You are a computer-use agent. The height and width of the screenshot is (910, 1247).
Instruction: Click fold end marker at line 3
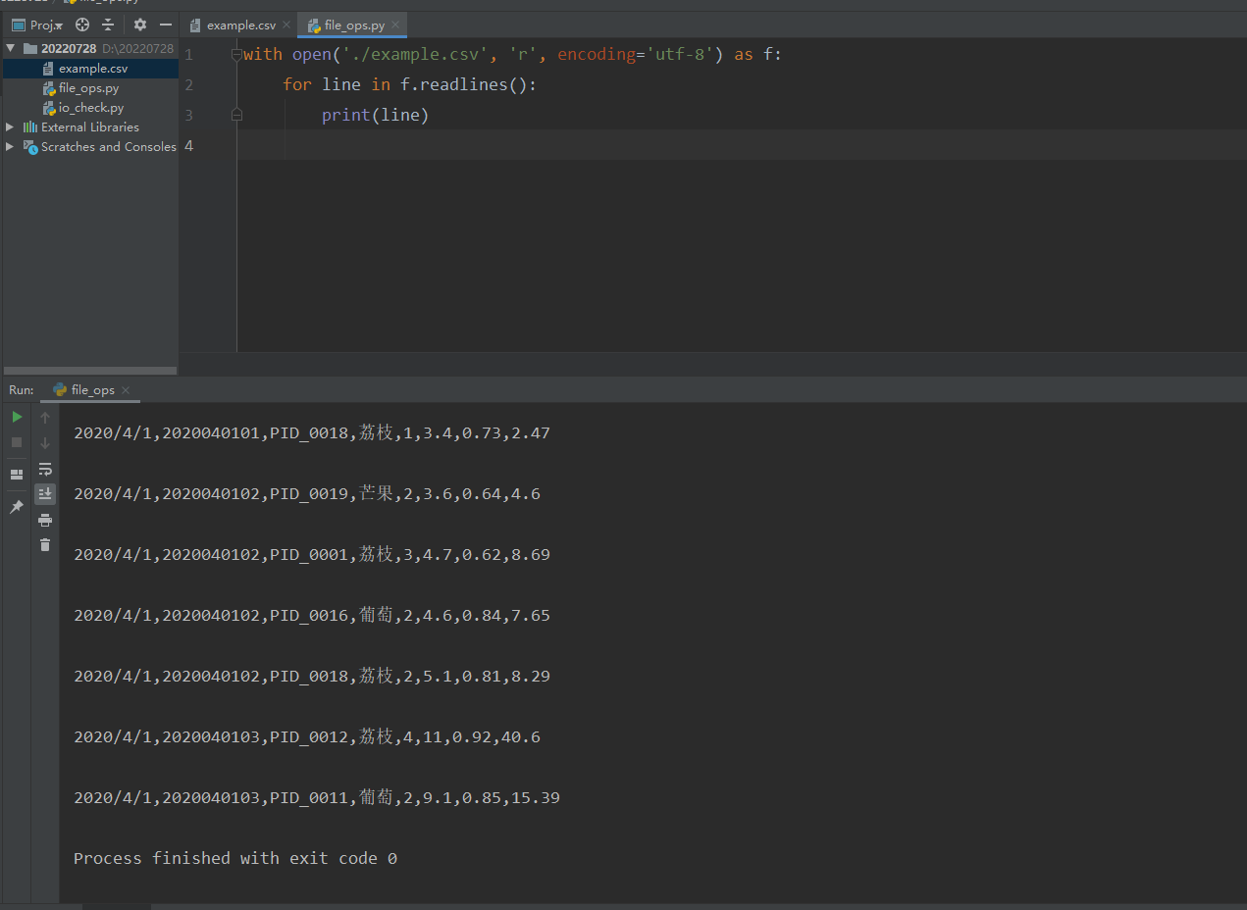click(236, 116)
